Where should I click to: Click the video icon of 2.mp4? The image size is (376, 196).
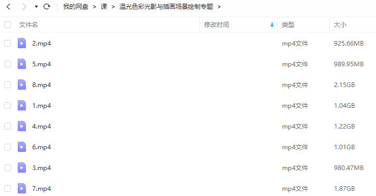pos(22,44)
